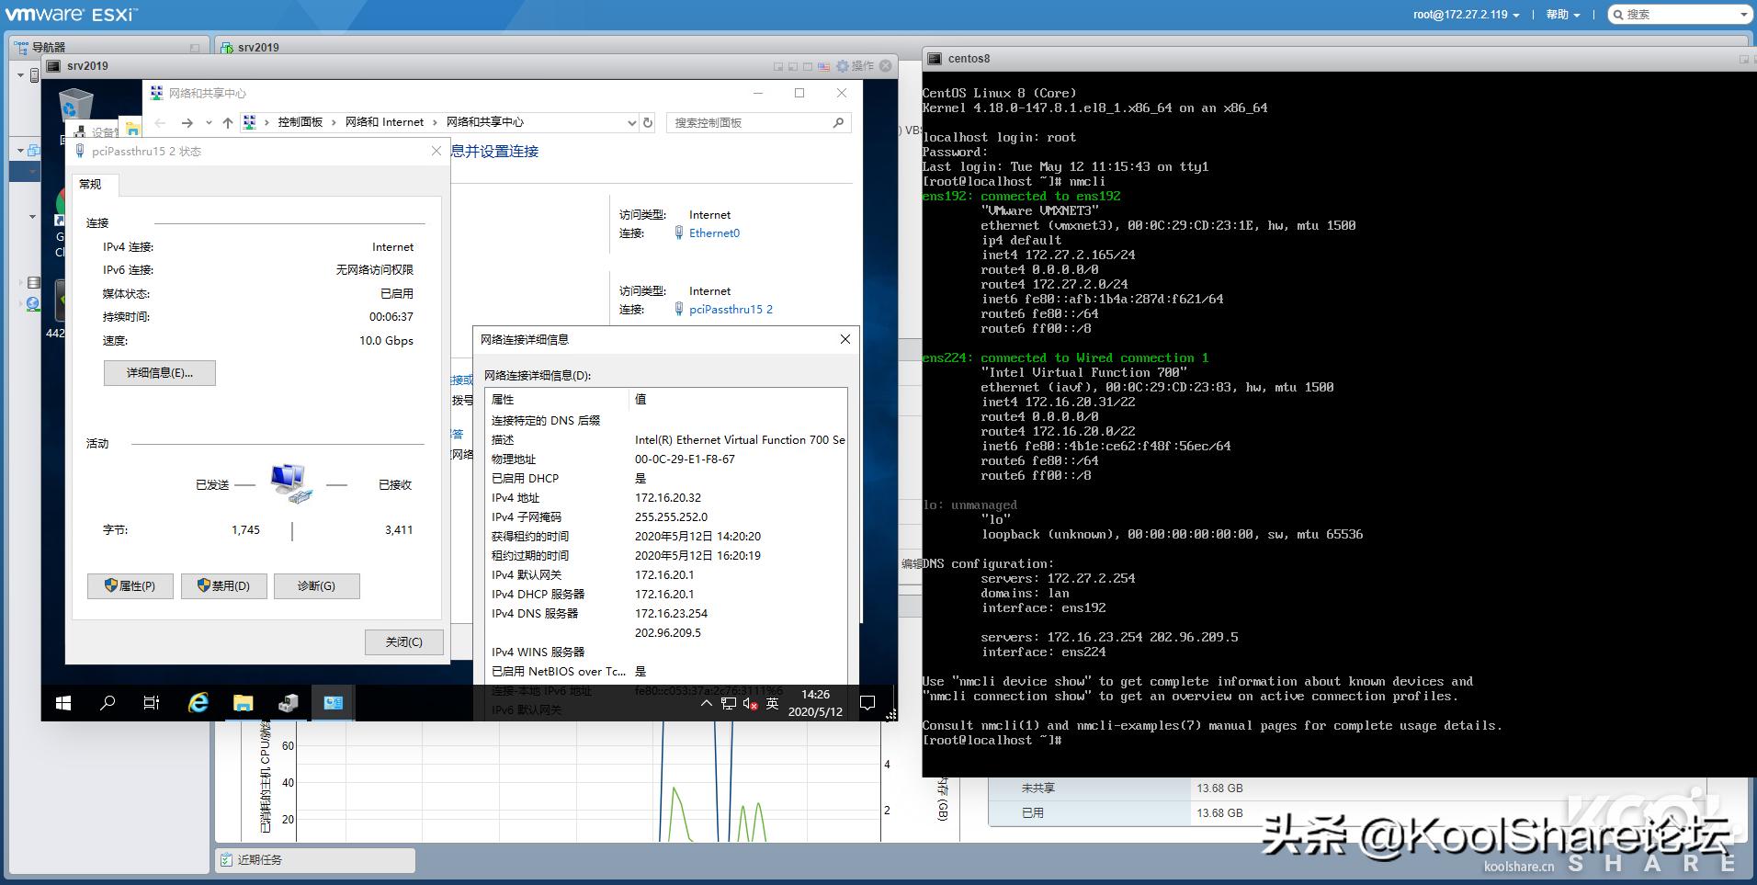Open Task View on the taskbar
This screenshot has width=1757, height=885.
pyautogui.click(x=151, y=702)
